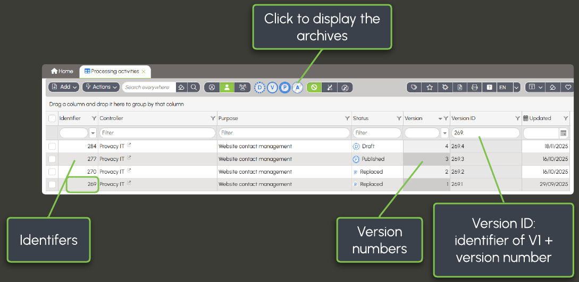Expand the Actions dropdown
This screenshot has height=282, width=579.
click(101, 87)
